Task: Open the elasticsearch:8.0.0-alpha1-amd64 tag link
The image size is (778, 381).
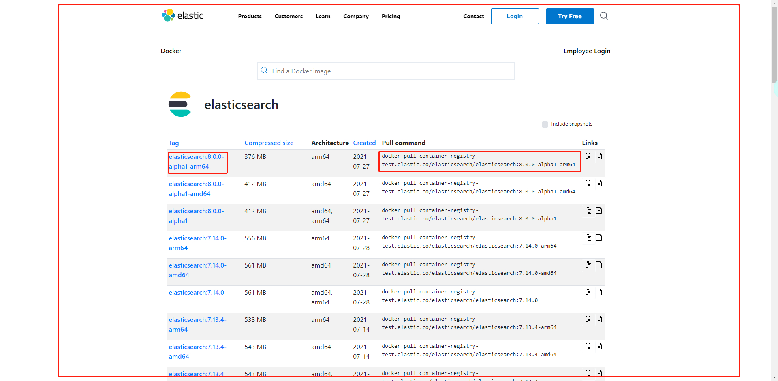Action: 196,189
